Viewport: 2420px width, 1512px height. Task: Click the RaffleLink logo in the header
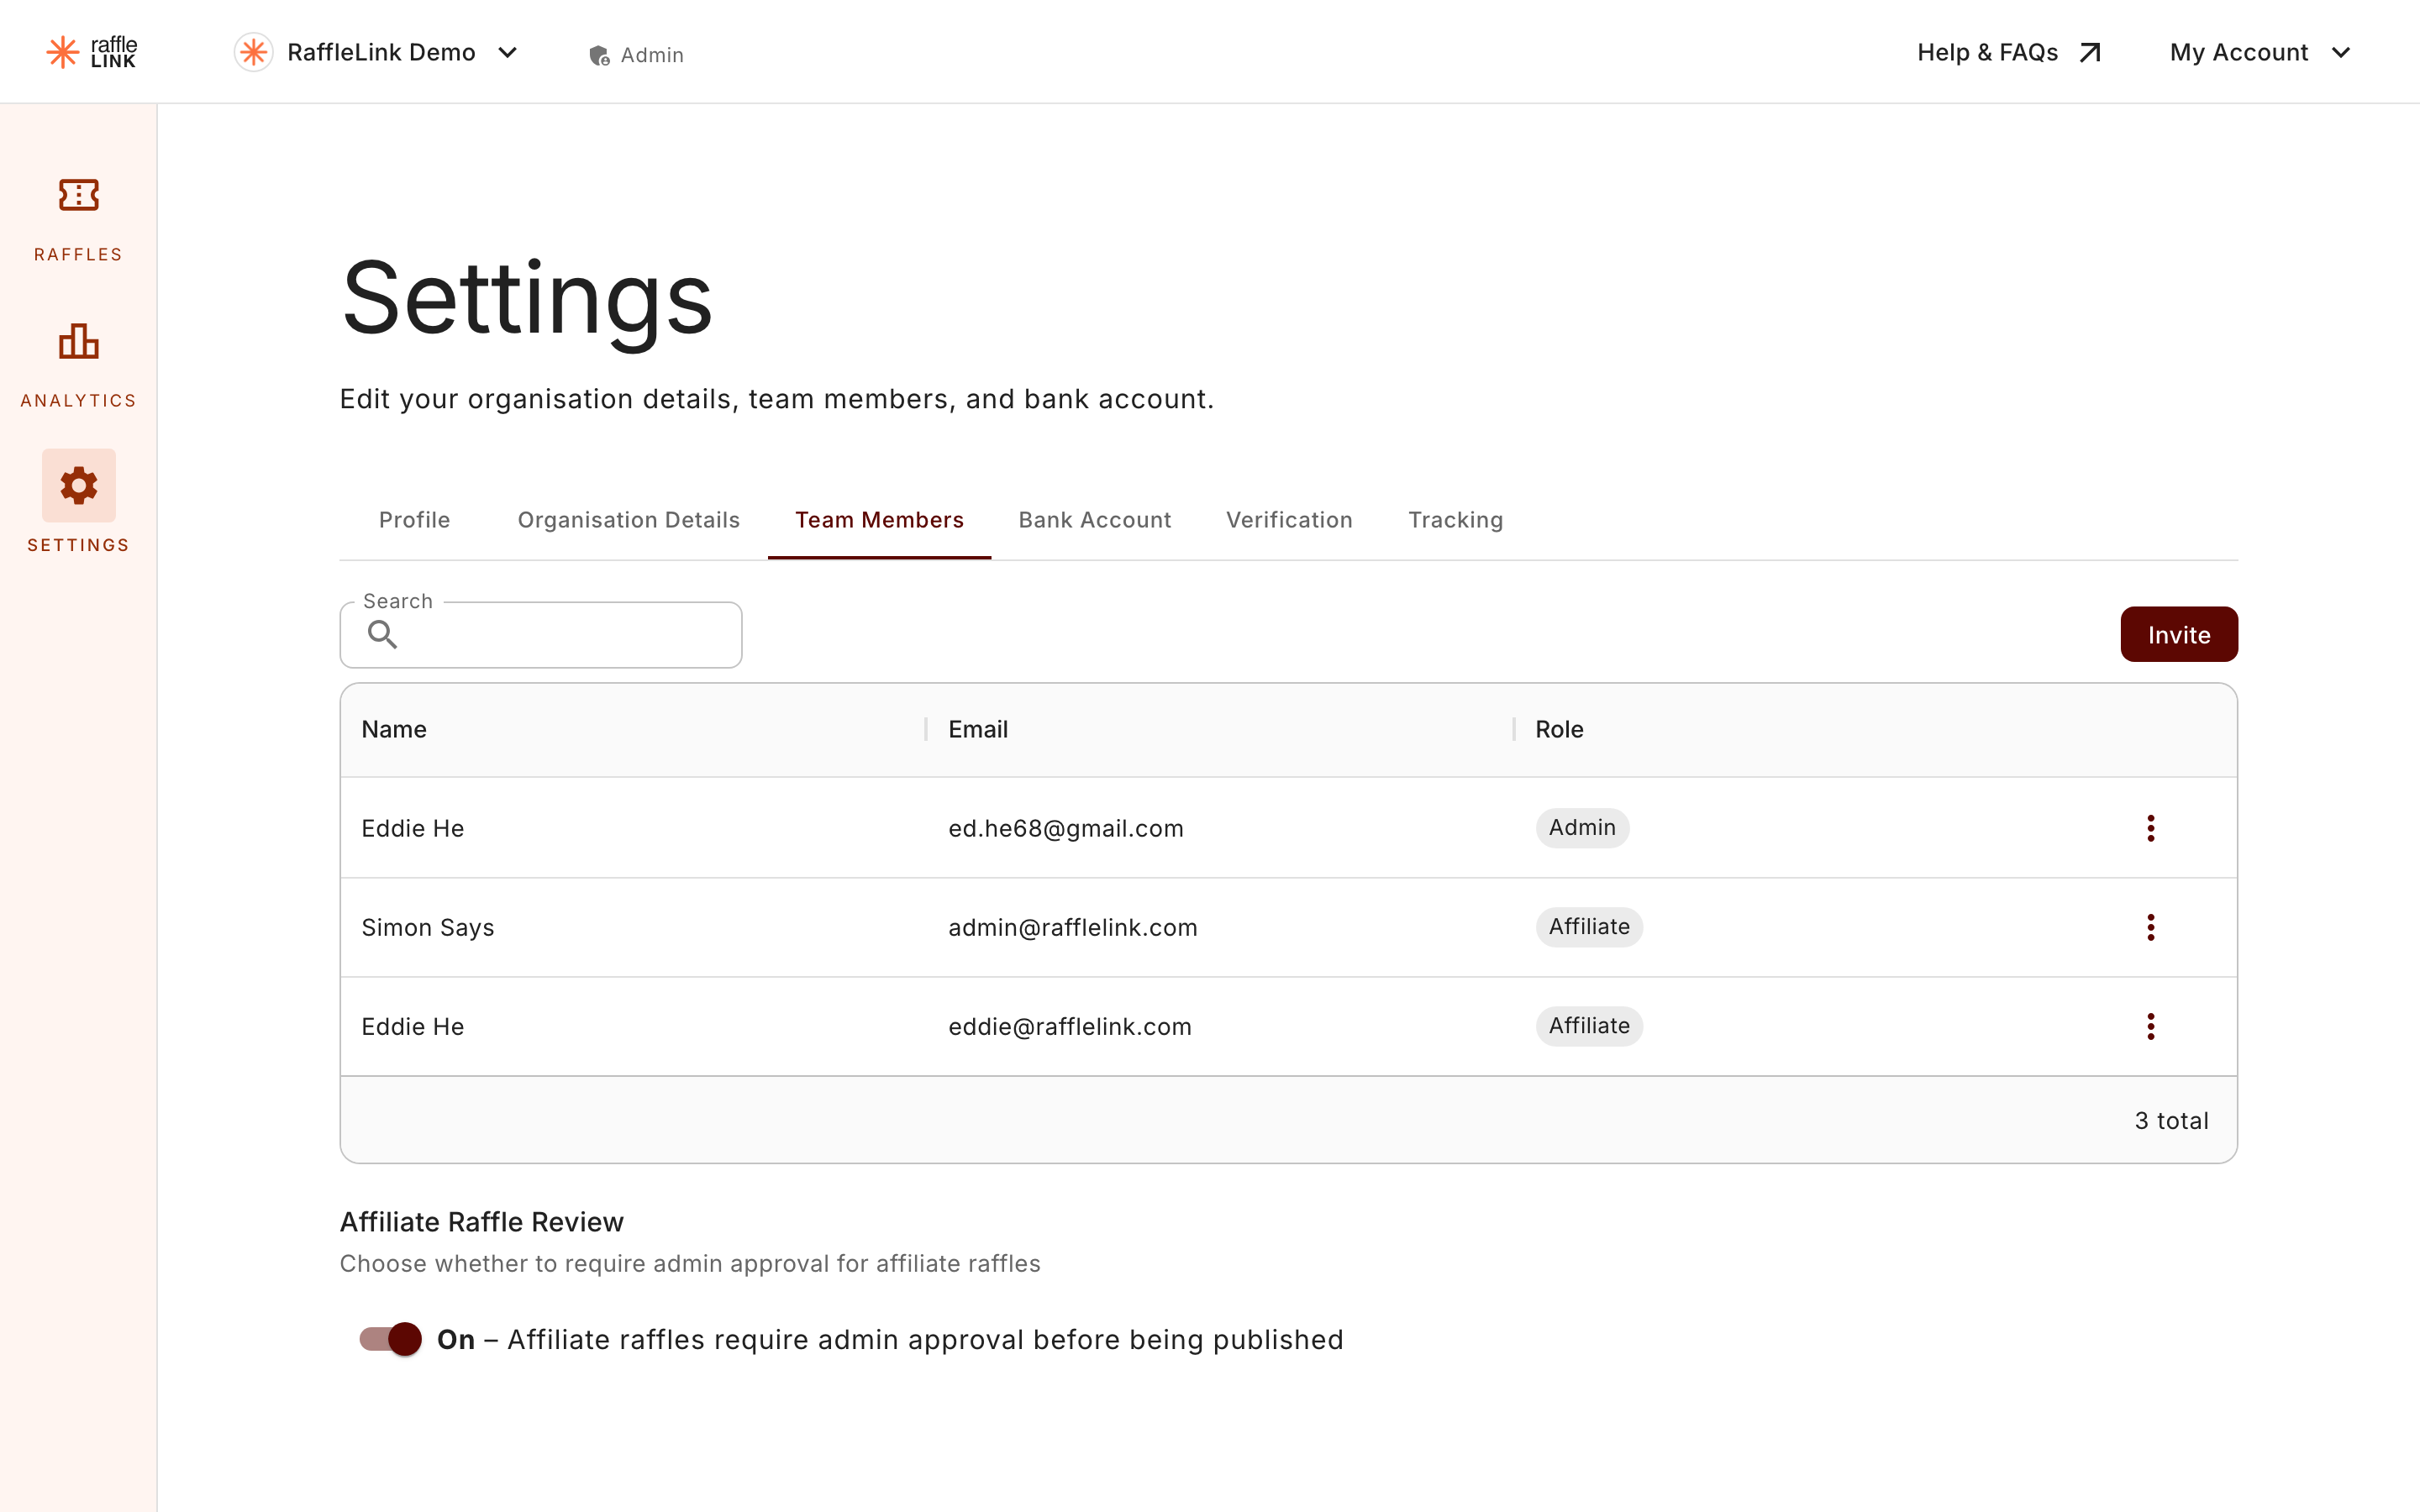point(92,52)
